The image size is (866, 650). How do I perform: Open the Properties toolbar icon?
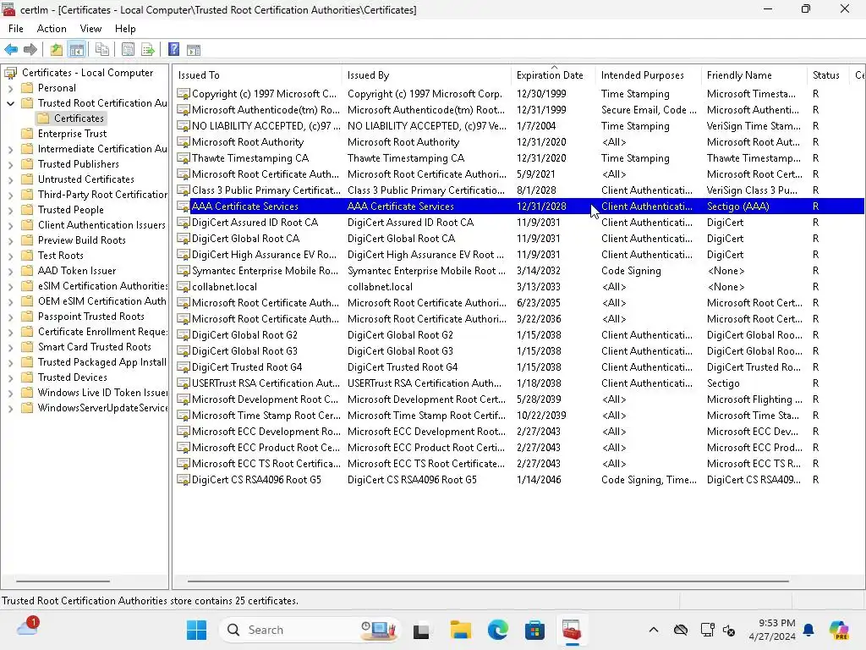click(128, 50)
